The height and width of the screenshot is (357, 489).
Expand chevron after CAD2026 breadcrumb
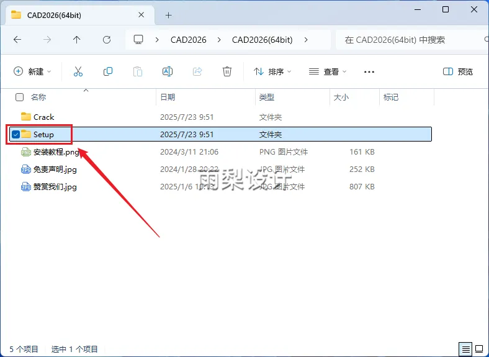point(219,40)
